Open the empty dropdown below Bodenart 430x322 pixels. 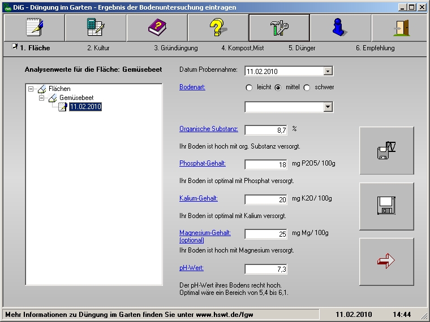tap(328, 107)
